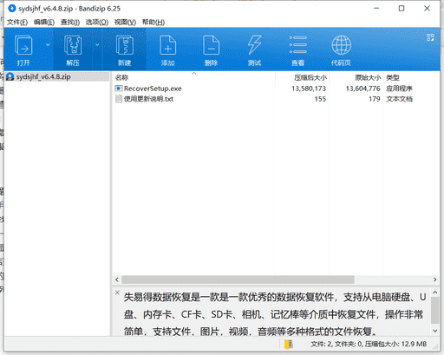Screen dimensions: 444x355
Task: Click the archive icon in status bar
Action: click(289, 344)
